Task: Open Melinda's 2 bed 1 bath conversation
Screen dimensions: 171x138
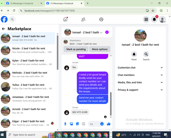Action: coord(27,74)
